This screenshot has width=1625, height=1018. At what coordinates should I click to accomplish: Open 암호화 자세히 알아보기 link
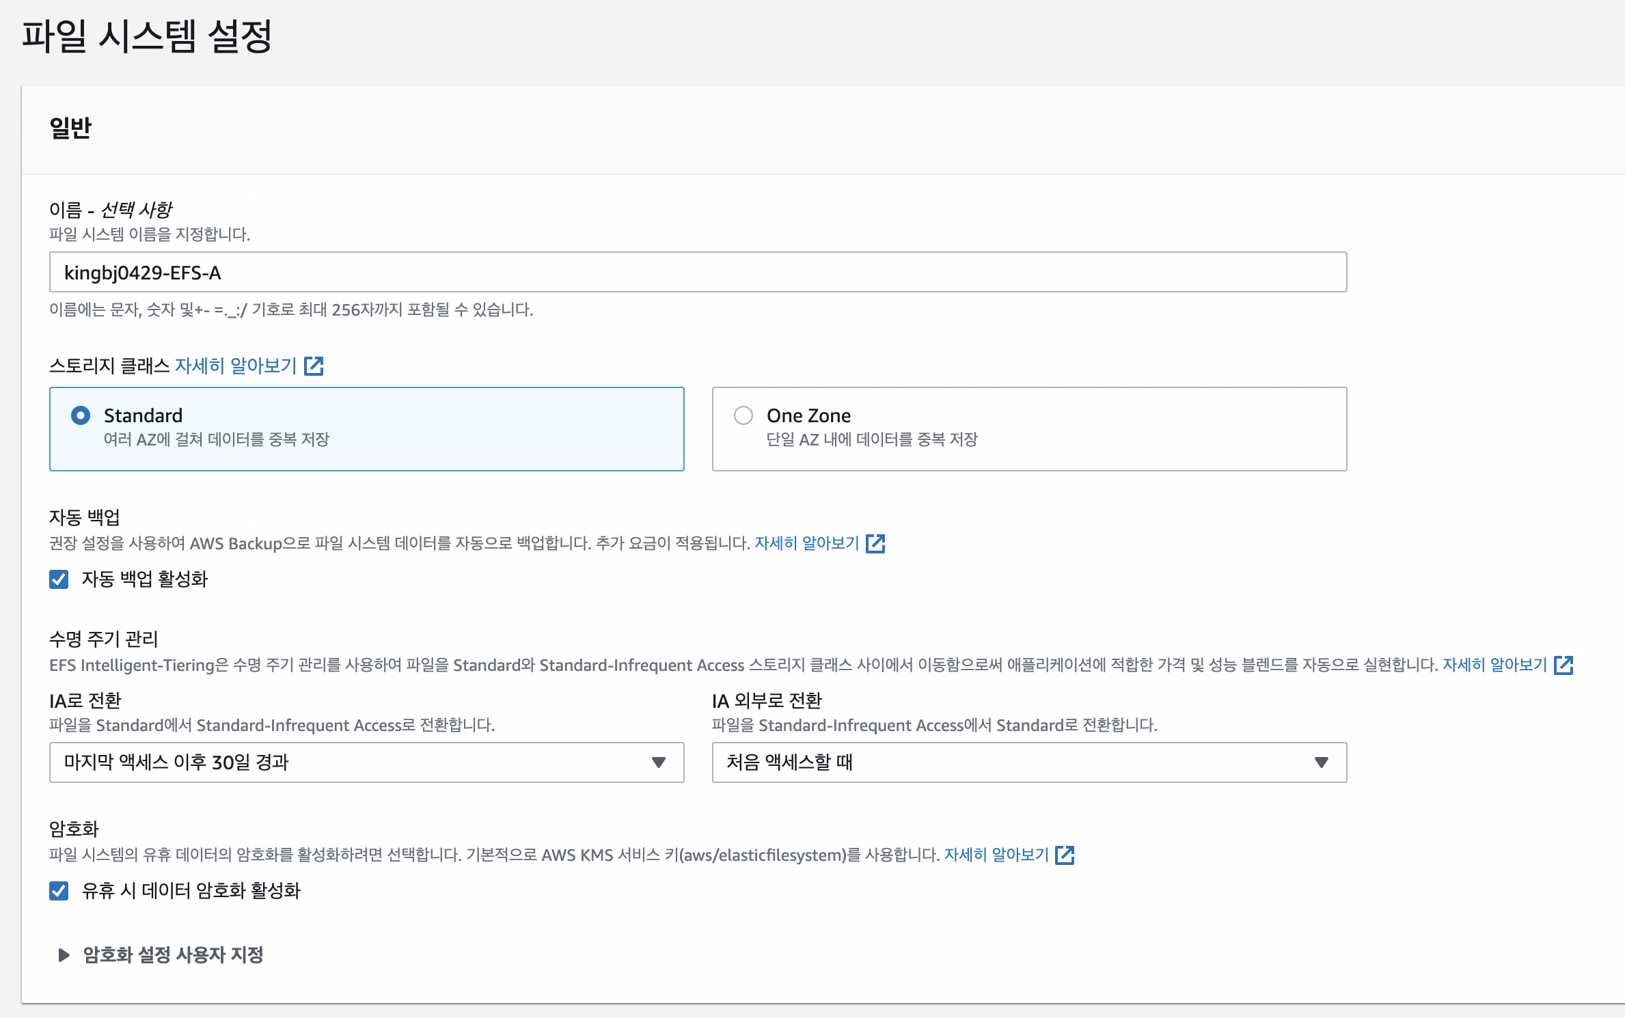click(996, 855)
